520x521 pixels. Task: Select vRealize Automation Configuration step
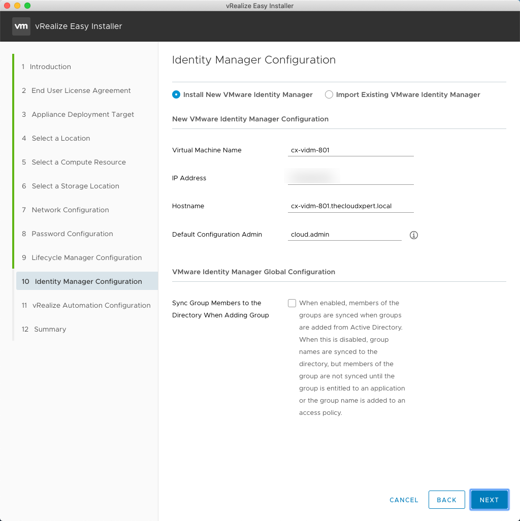click(91, 305)
